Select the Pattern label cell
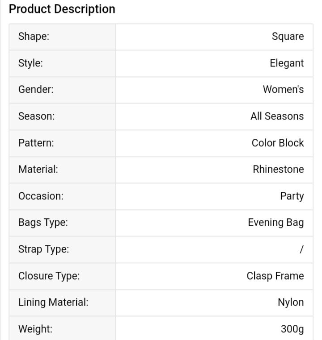Image resolution: width=322 pixels, height=340 pixels. [x=62, y=143]
